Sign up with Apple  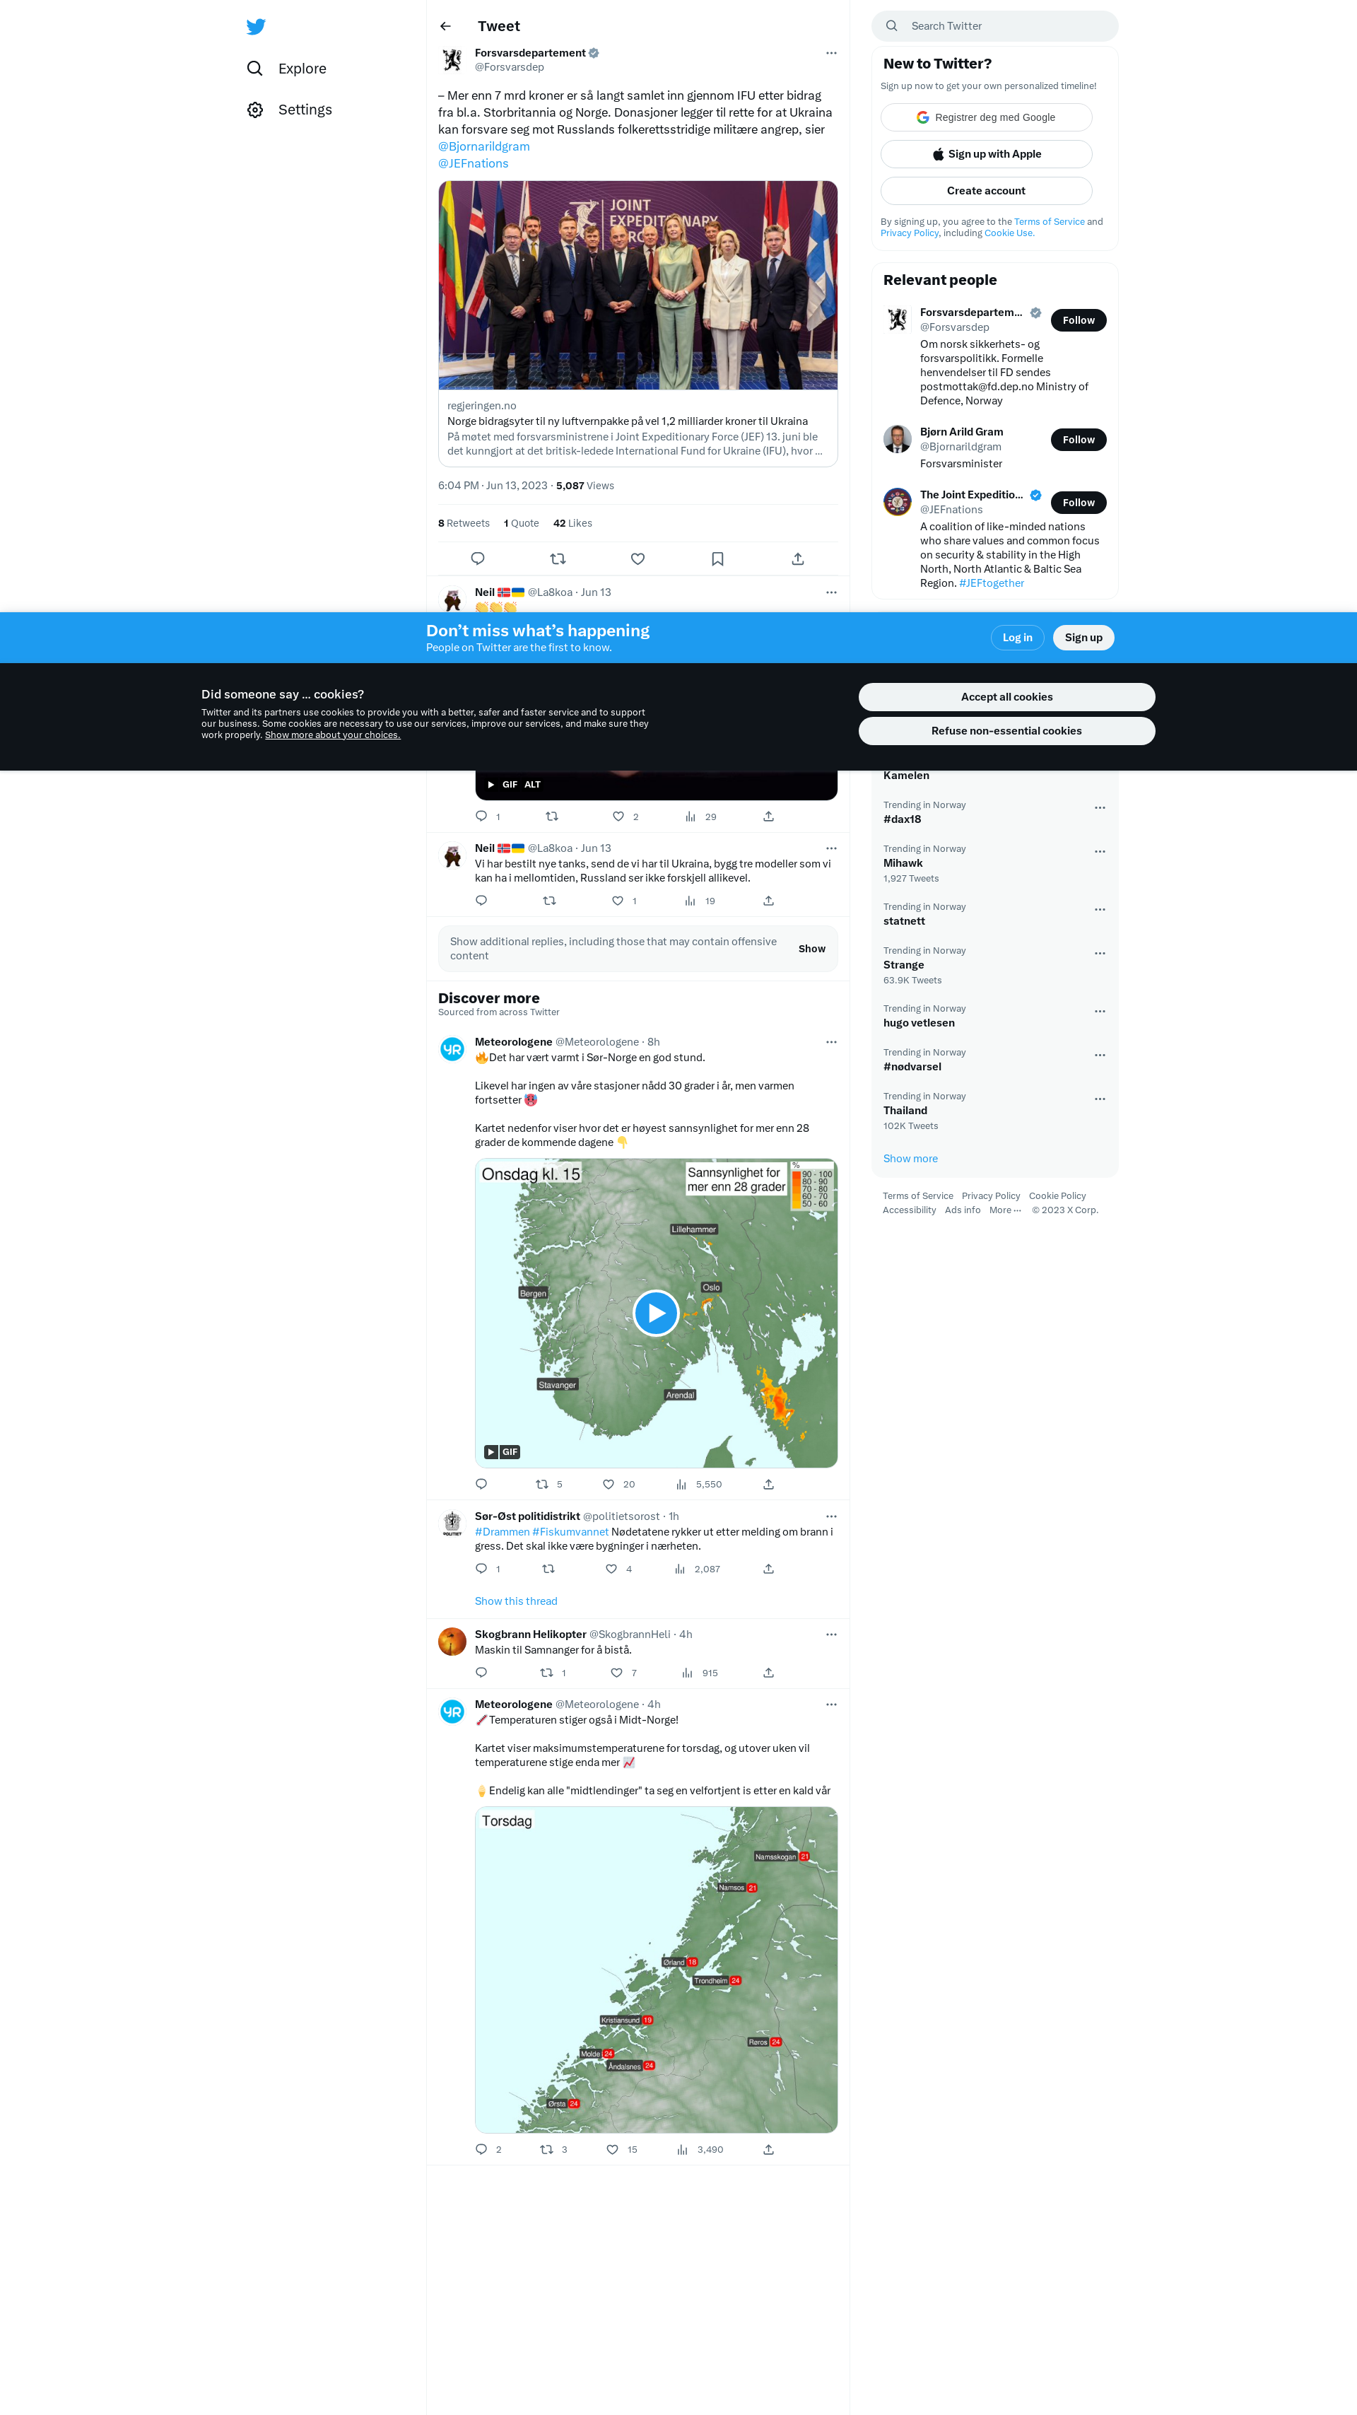pyautogui.click(x=986, y=153)
